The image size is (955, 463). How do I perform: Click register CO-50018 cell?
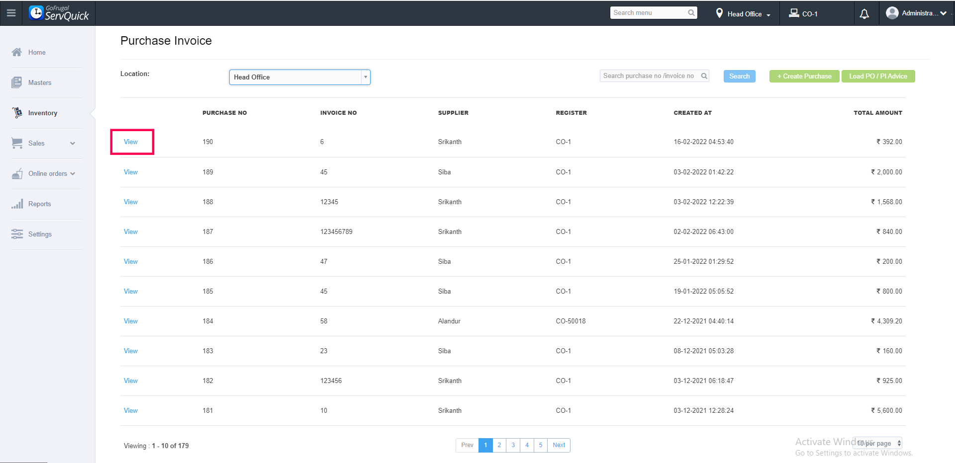point(571,321)
